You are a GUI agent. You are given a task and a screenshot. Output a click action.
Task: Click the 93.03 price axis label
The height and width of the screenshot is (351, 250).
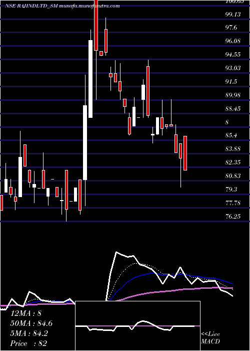coord(233,68)
